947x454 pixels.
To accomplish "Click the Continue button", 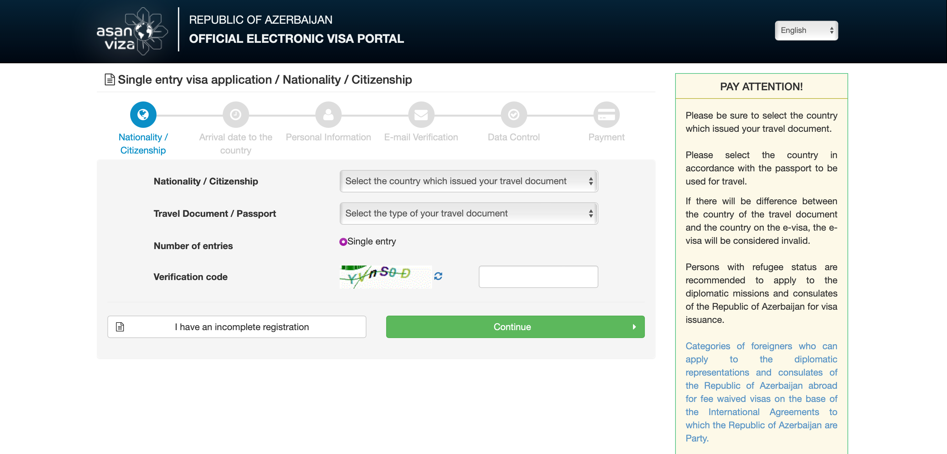I will click(513, 326).
